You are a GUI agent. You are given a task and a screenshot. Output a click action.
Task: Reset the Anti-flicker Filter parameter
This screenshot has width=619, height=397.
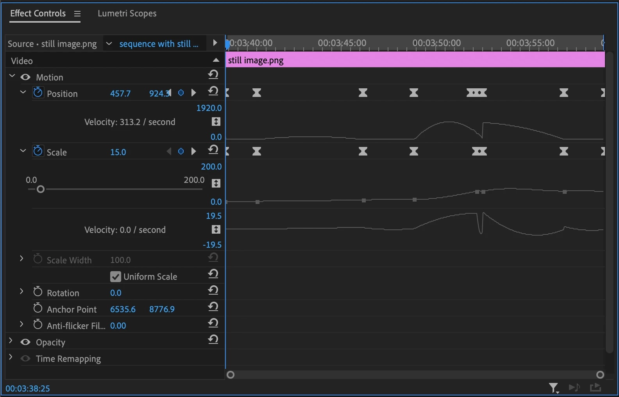(213, 323)
